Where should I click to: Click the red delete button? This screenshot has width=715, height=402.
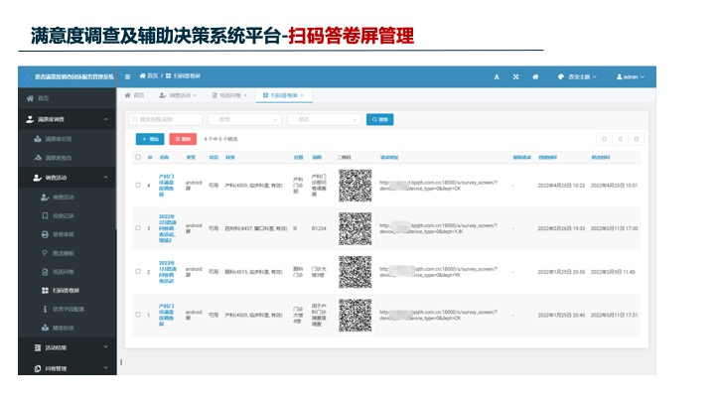(x=183, y=139)
